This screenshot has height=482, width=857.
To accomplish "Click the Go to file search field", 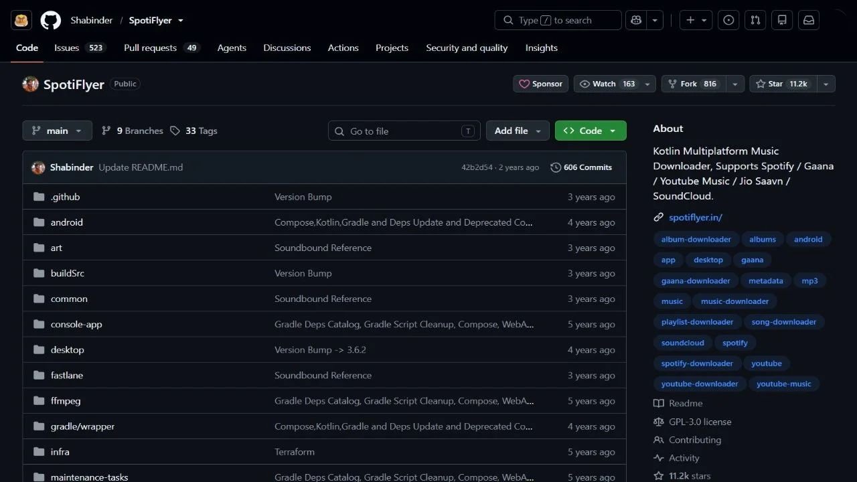I will pos(404,131).
